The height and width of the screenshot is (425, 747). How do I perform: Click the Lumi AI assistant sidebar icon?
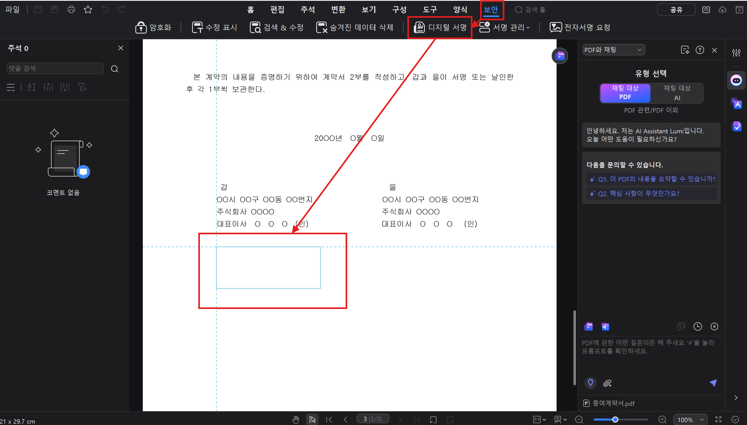736,80
